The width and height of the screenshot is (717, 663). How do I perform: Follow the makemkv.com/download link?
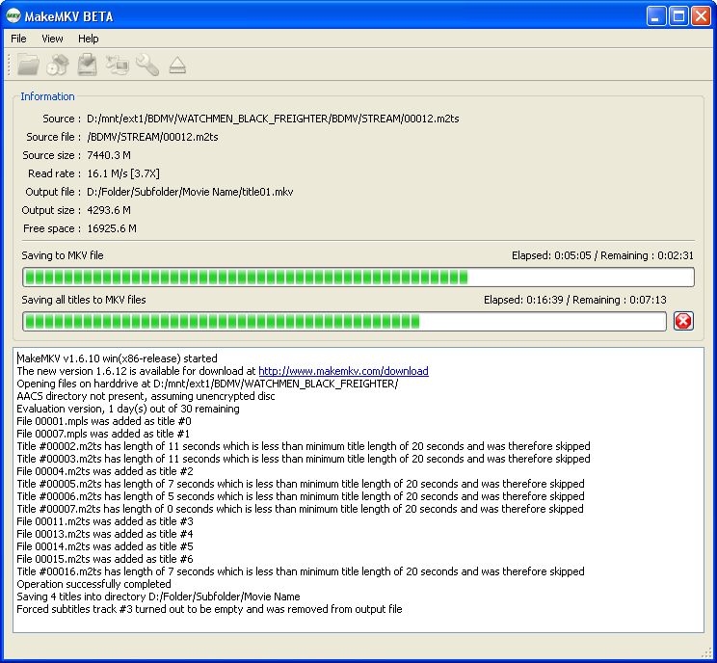(x=343, y=371)
